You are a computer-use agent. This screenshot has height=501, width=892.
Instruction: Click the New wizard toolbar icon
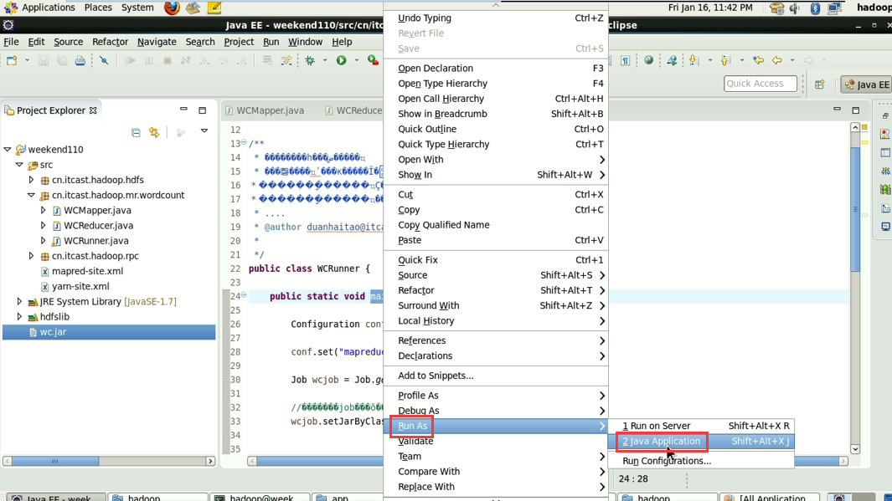[x=12, y=60]
